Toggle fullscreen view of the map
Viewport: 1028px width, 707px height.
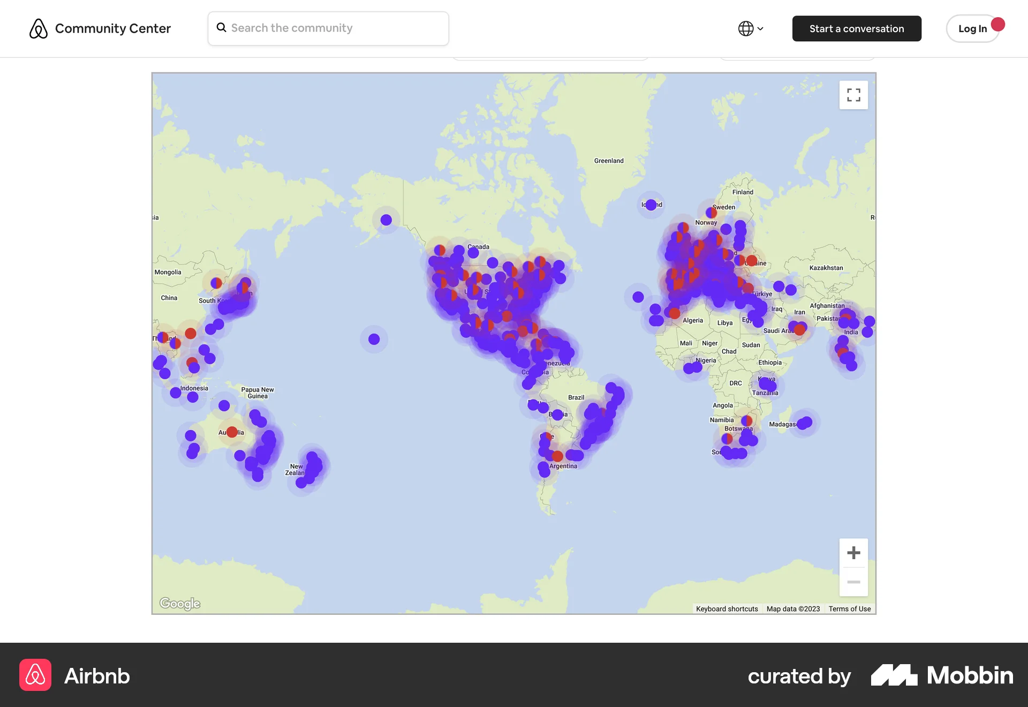[853, 95]
